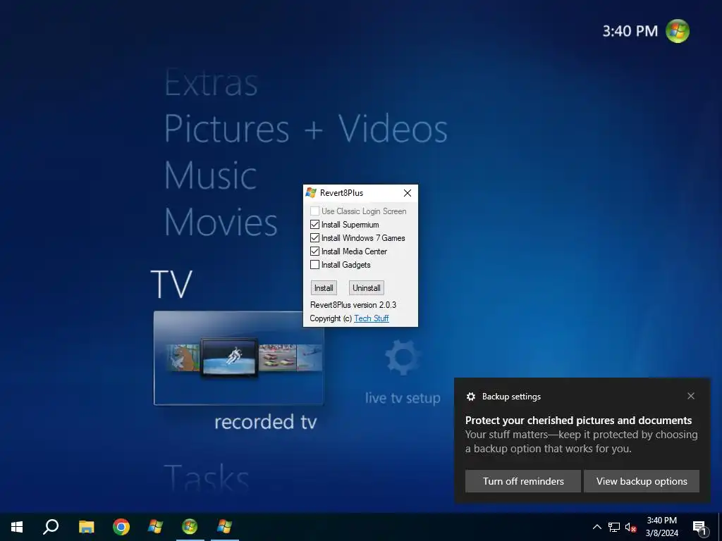The height and width of the screenshot is (541, 722).
Task: Click the recorded tv label
Action: pos(266,422)
